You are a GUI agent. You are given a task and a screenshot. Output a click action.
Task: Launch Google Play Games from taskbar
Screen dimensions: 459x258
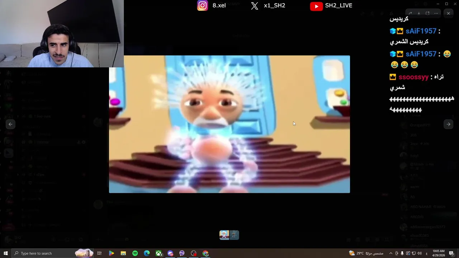coord(111,253)
